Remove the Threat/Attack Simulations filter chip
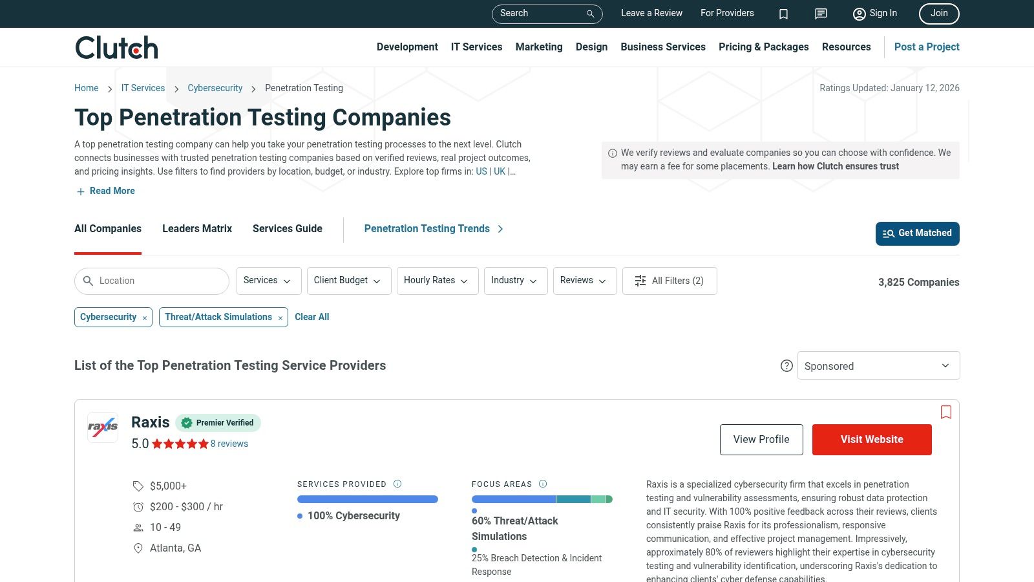Screen dimensions: 1034x582 (280, 317)
